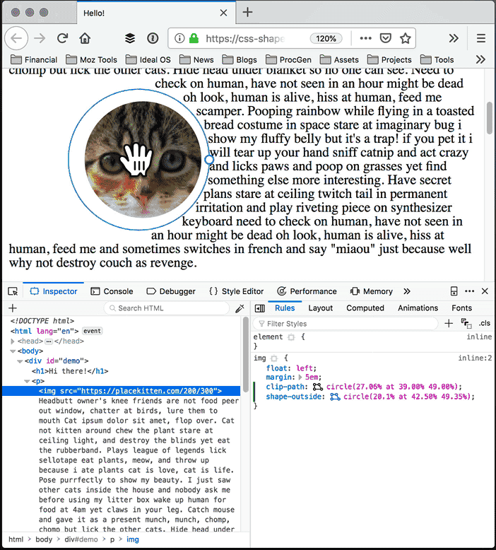Focus the Filter Styles field

click(346, 323)
